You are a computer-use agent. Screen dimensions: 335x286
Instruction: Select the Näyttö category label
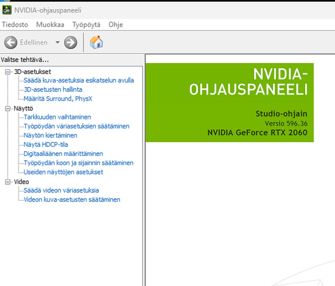tap(23, 108)
